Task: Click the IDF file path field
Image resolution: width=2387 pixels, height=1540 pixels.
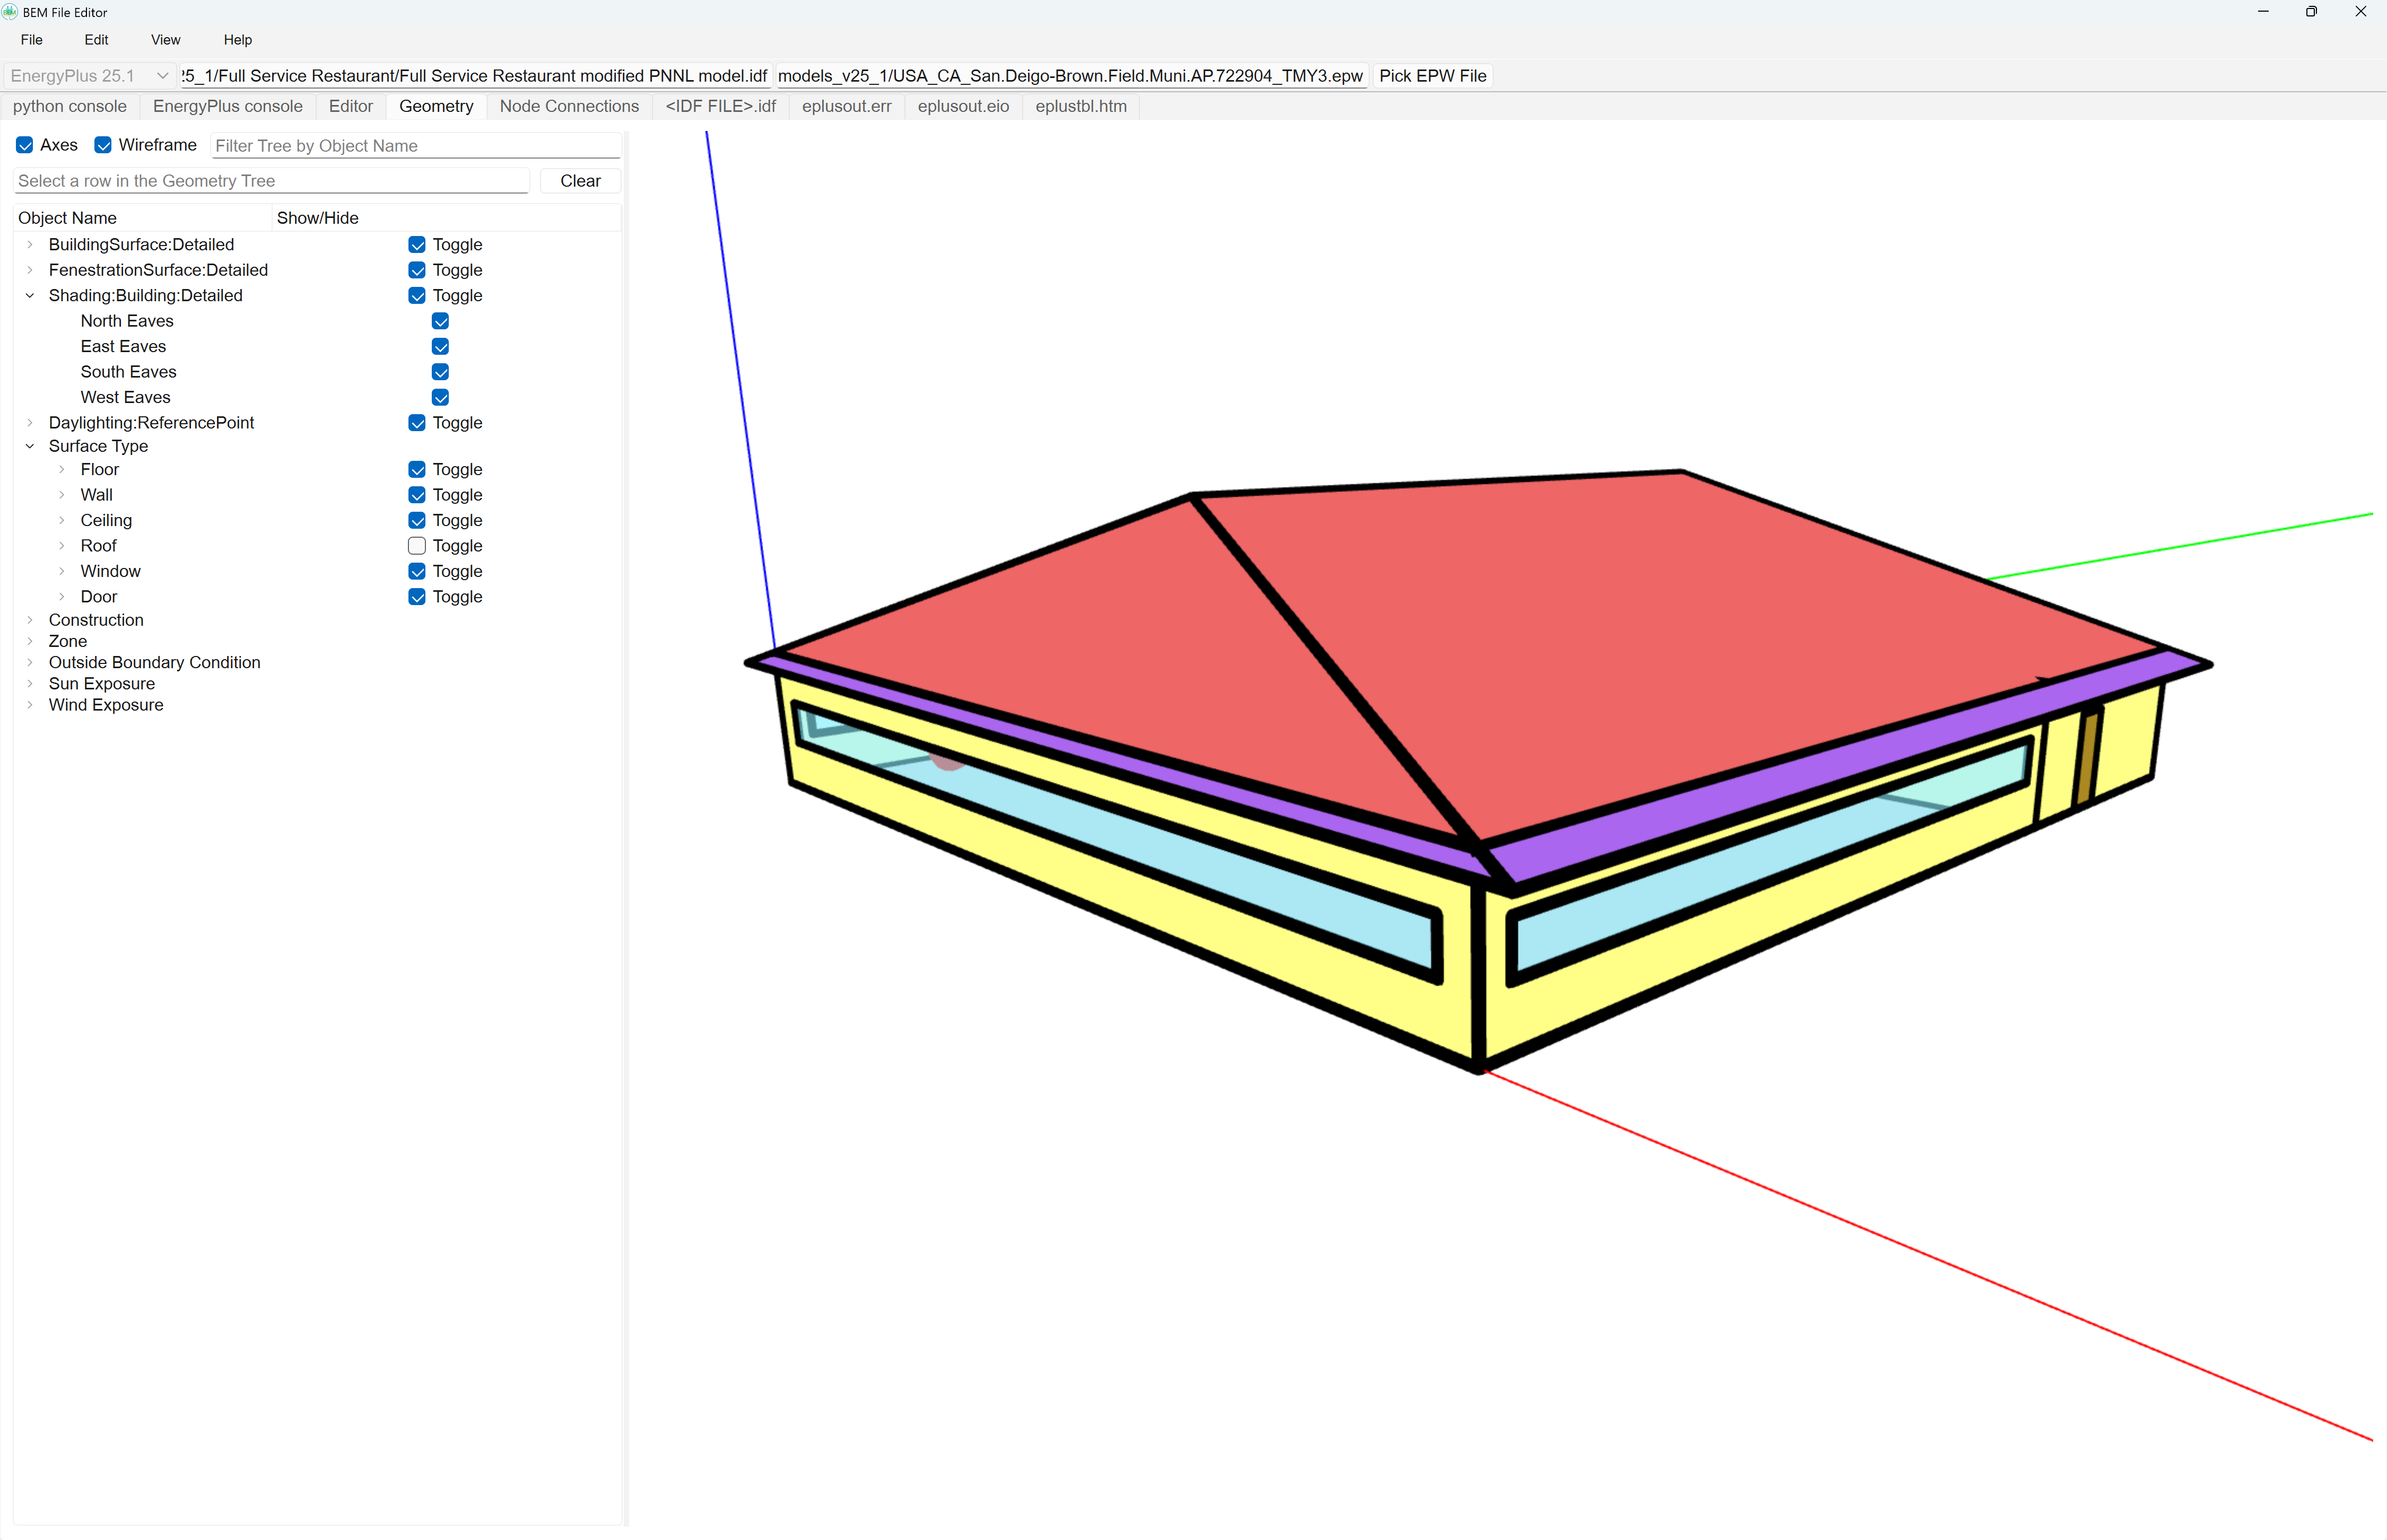Action: pyautogui.click(x=475, y=76)
